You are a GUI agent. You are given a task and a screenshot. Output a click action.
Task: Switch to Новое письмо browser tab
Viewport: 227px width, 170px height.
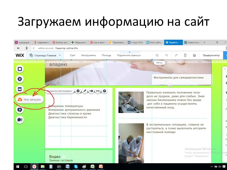point(192,42)
